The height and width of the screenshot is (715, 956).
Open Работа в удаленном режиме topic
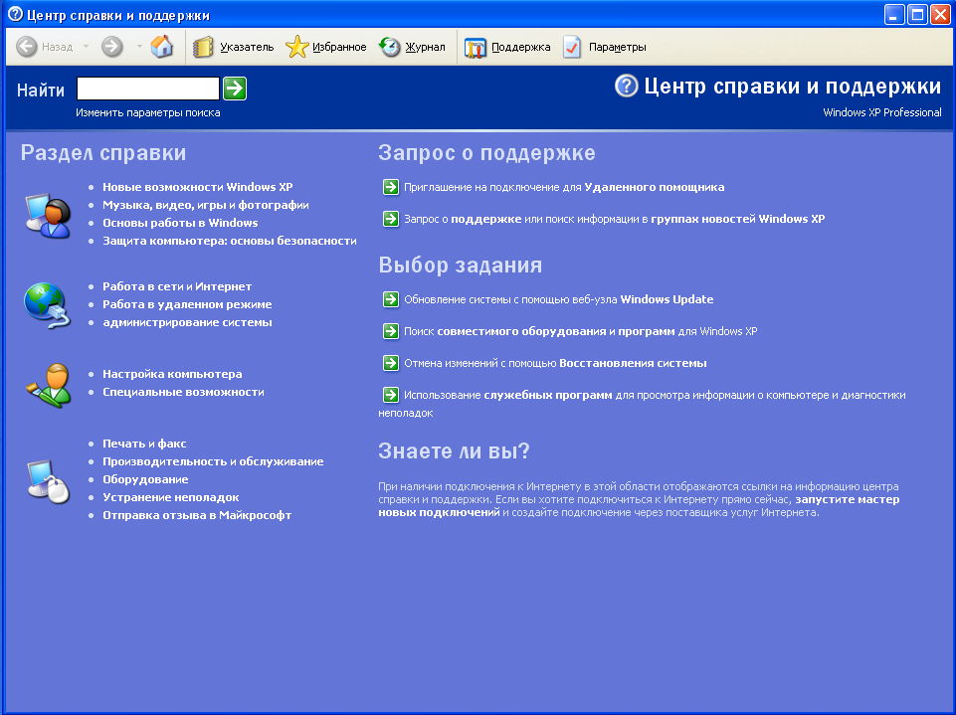tap(187, 304)
